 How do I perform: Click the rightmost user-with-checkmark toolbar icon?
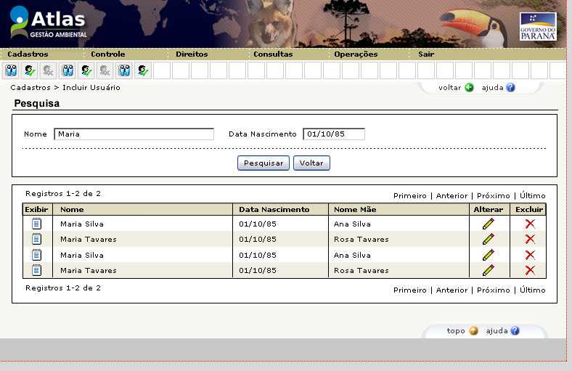point(143,70)
